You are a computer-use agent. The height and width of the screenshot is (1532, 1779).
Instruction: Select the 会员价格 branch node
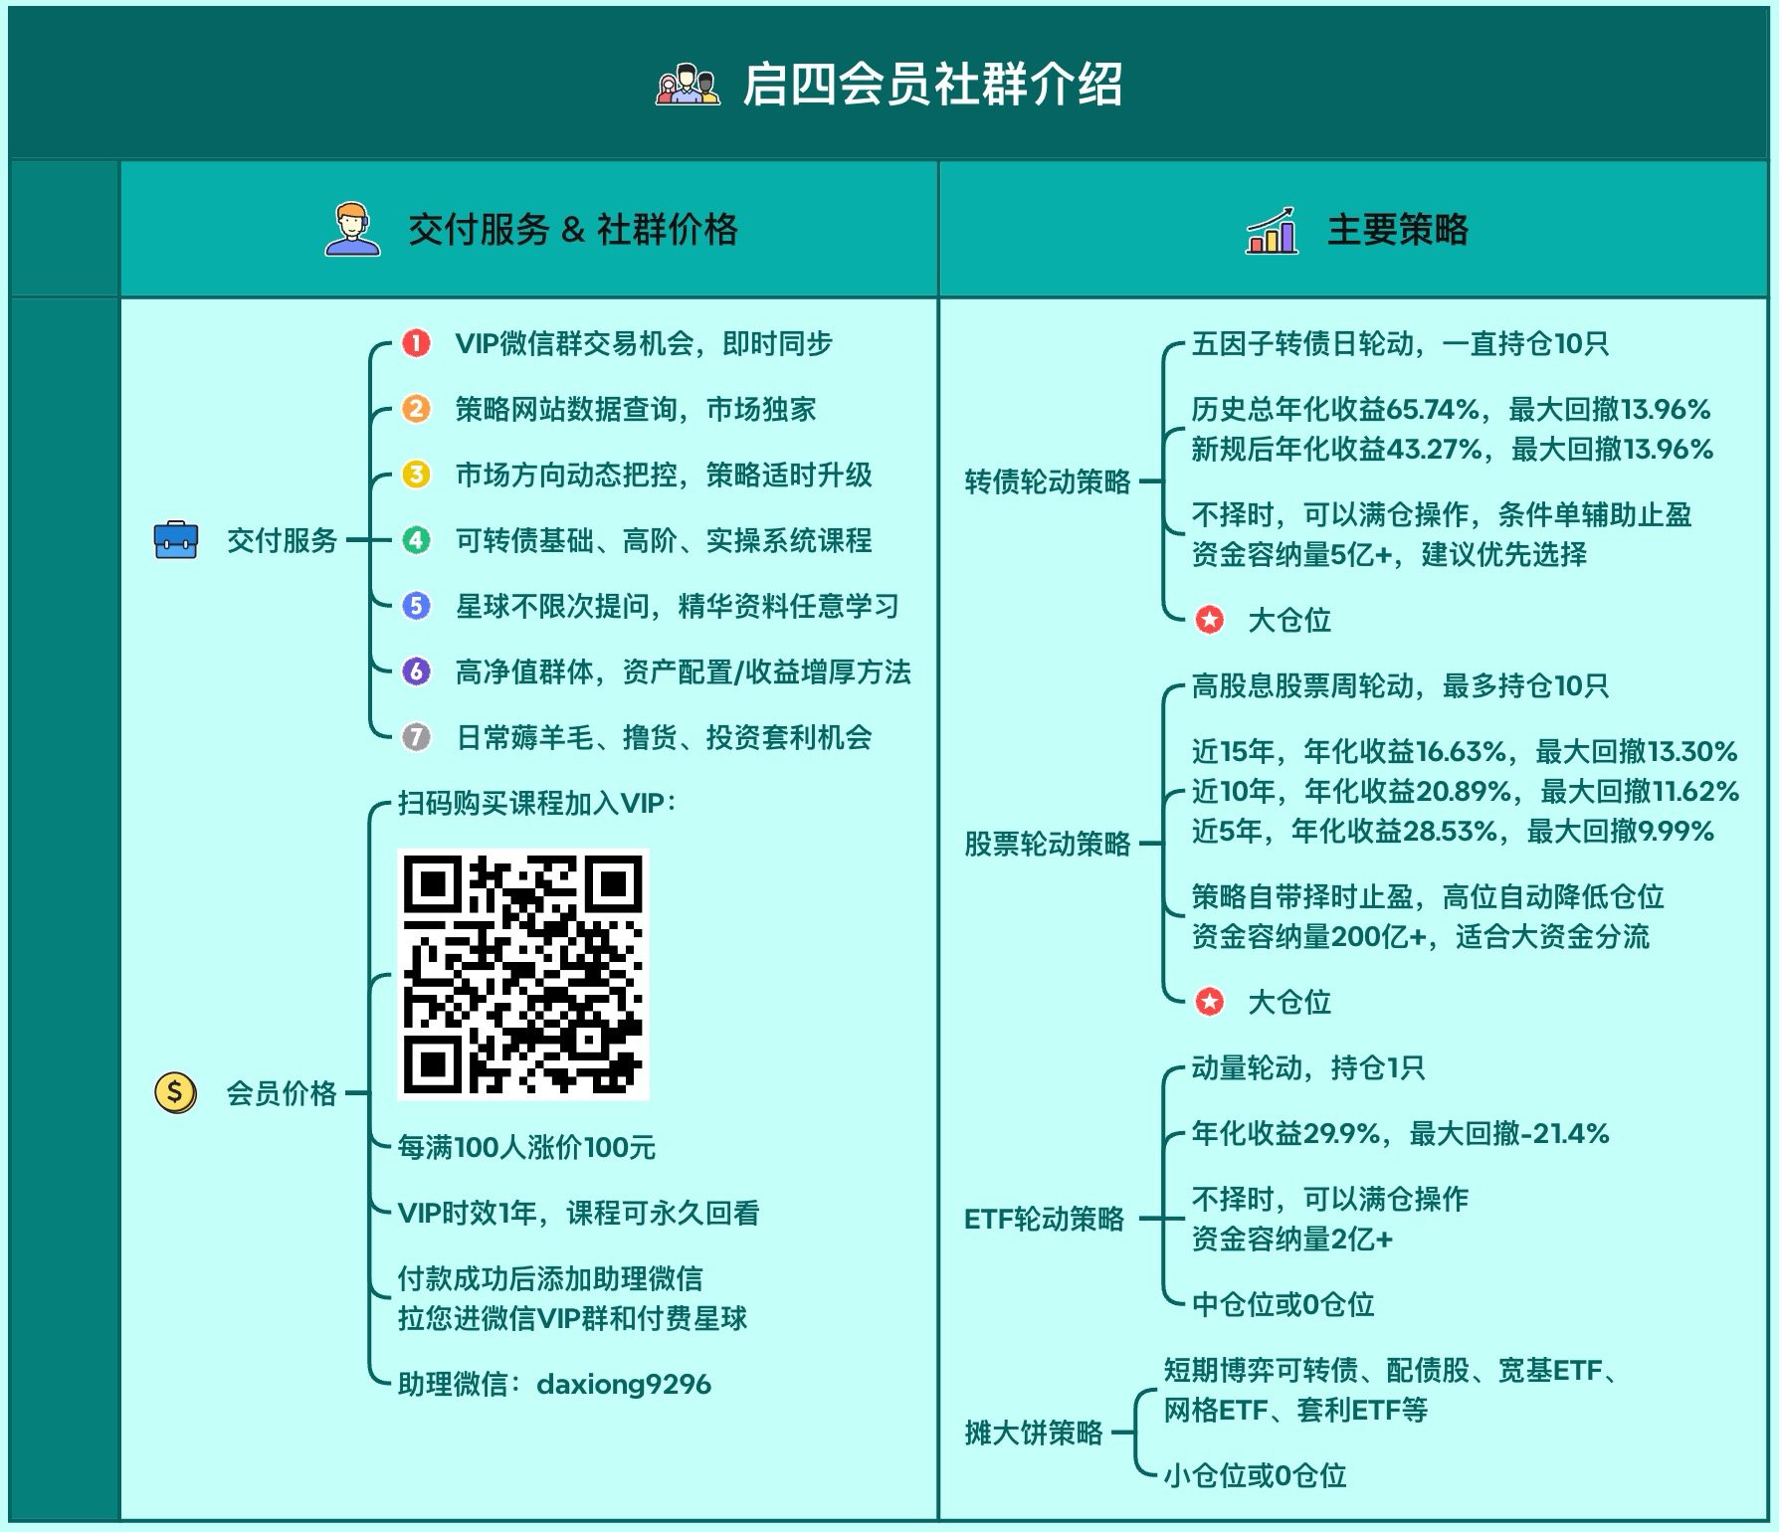282,1093
